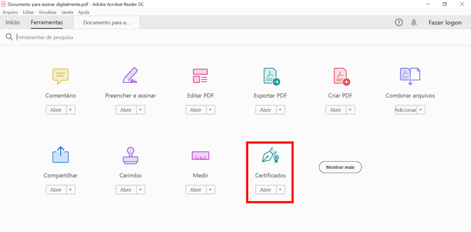Switch to the Início tab
This screenshot has height=232, width=471.
click(12, 23)
